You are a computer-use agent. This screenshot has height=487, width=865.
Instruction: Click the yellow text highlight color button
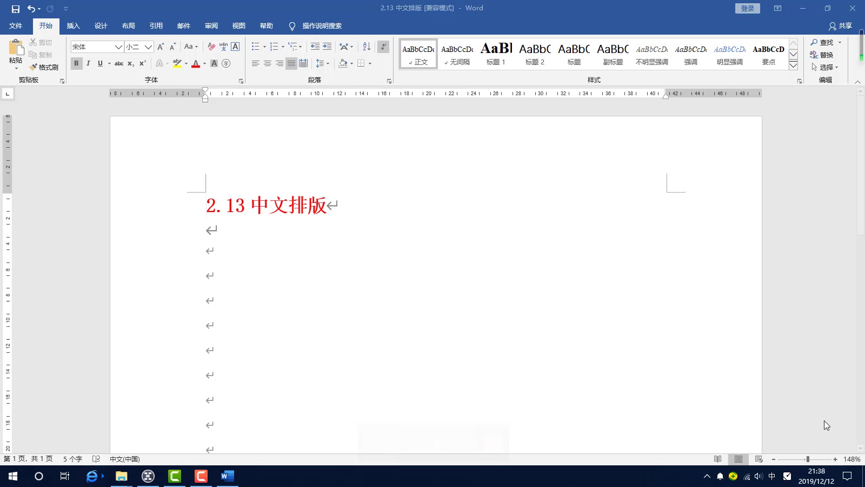pyautogui.click(x=177, y=63)
